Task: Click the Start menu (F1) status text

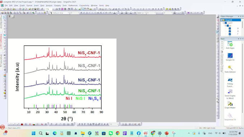Action: click(13, 128)
